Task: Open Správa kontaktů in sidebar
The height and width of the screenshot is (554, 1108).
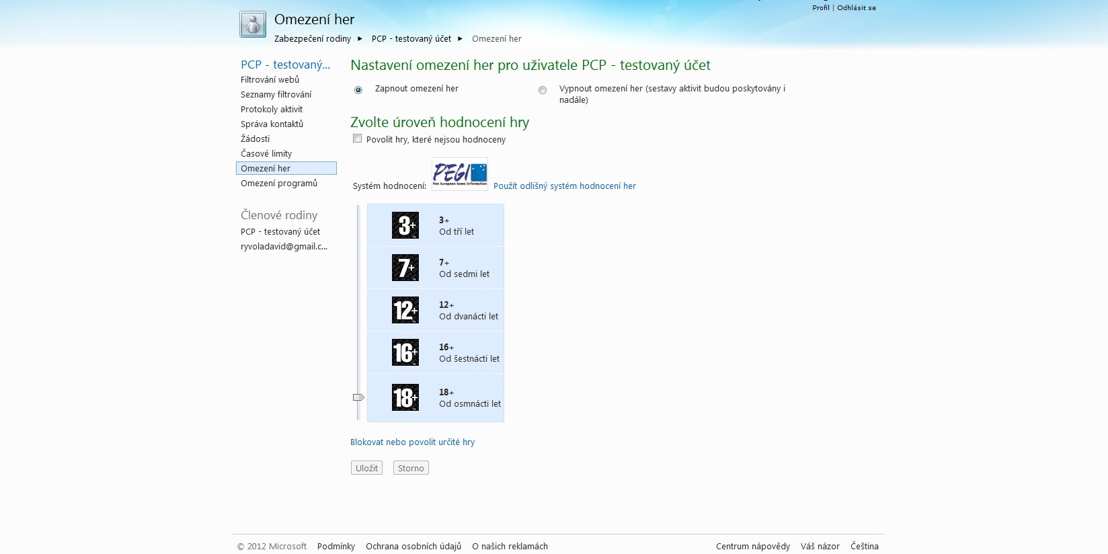Action: (272, 124)
